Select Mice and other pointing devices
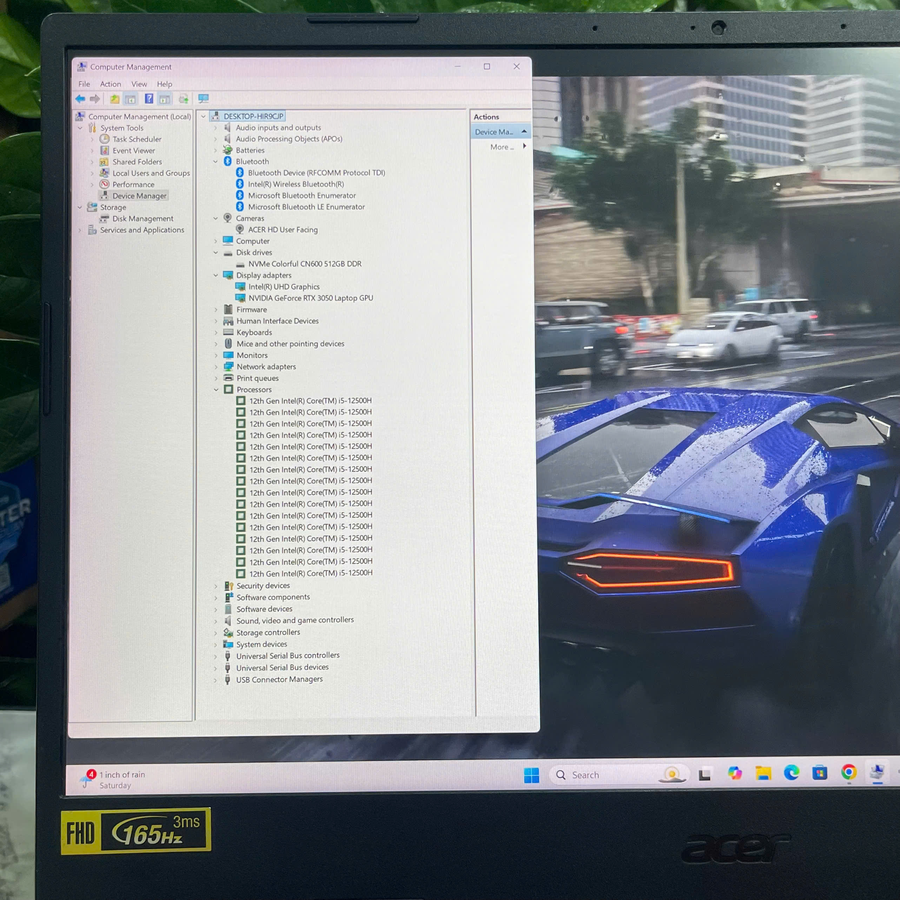This screenshot has width=900, height=900. [x=290, y=344]
